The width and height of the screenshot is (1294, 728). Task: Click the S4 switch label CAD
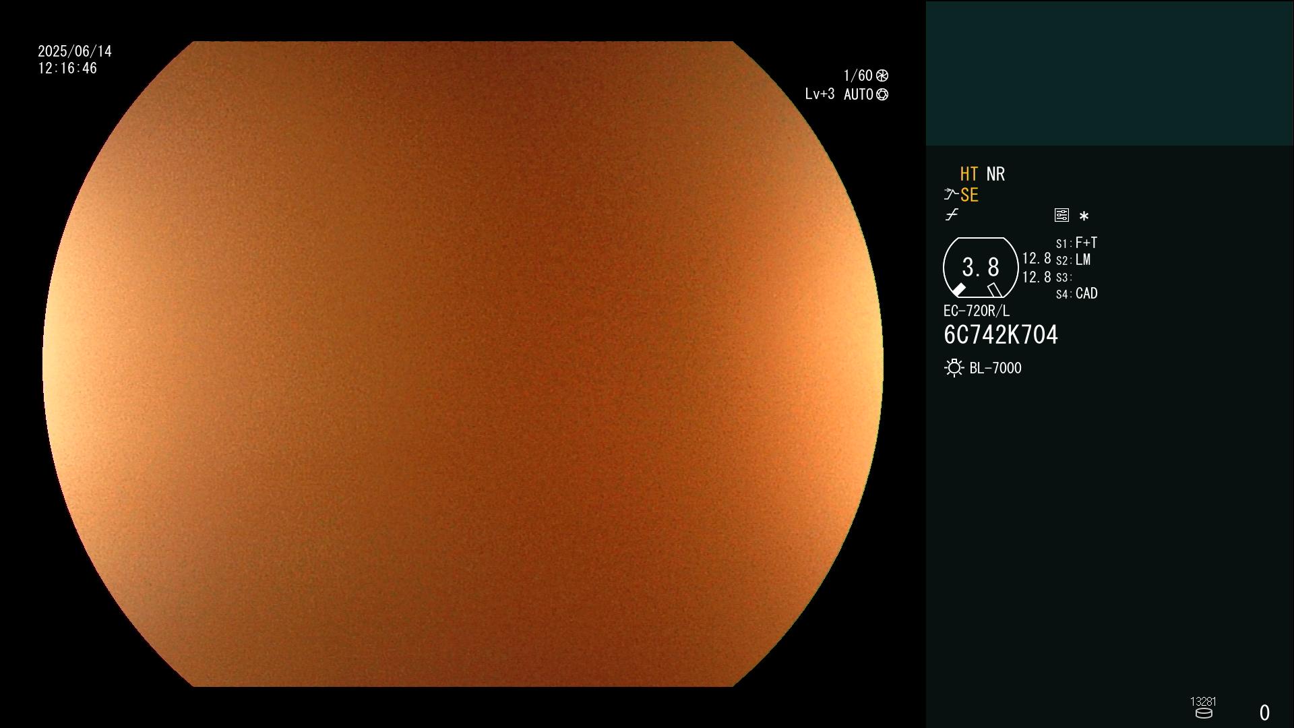[x=1086, y=294]
